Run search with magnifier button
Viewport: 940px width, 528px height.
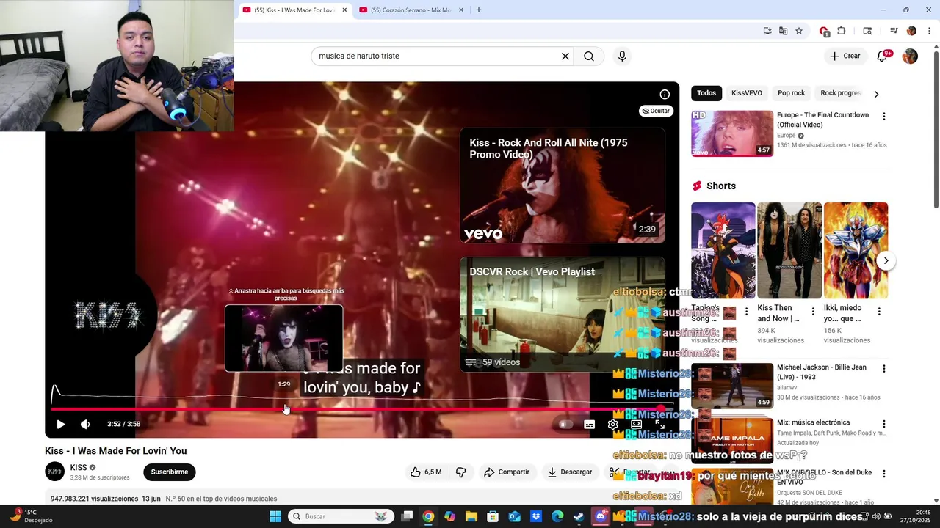pos(589,56)
